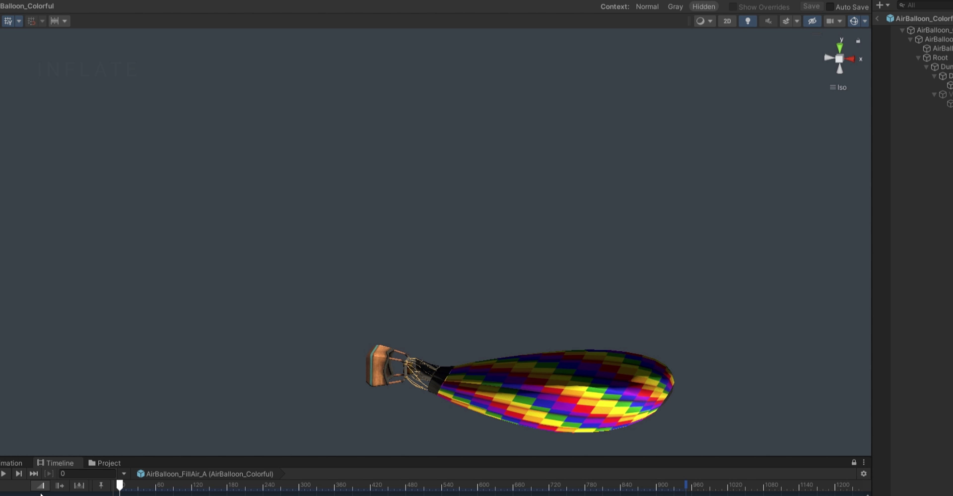
Task: Select the colorful balloon in scene view
Action: (555, 391)
